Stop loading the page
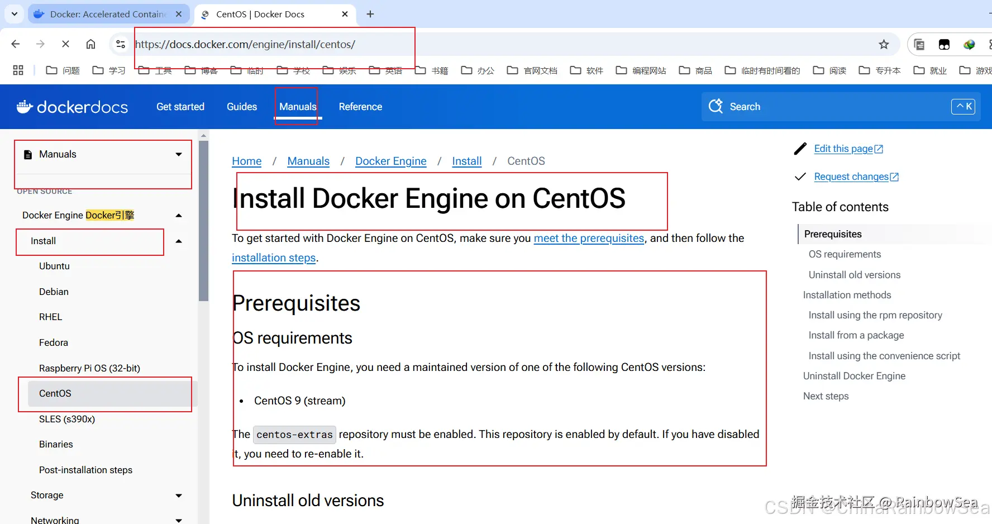 click(x=65, y=44)
